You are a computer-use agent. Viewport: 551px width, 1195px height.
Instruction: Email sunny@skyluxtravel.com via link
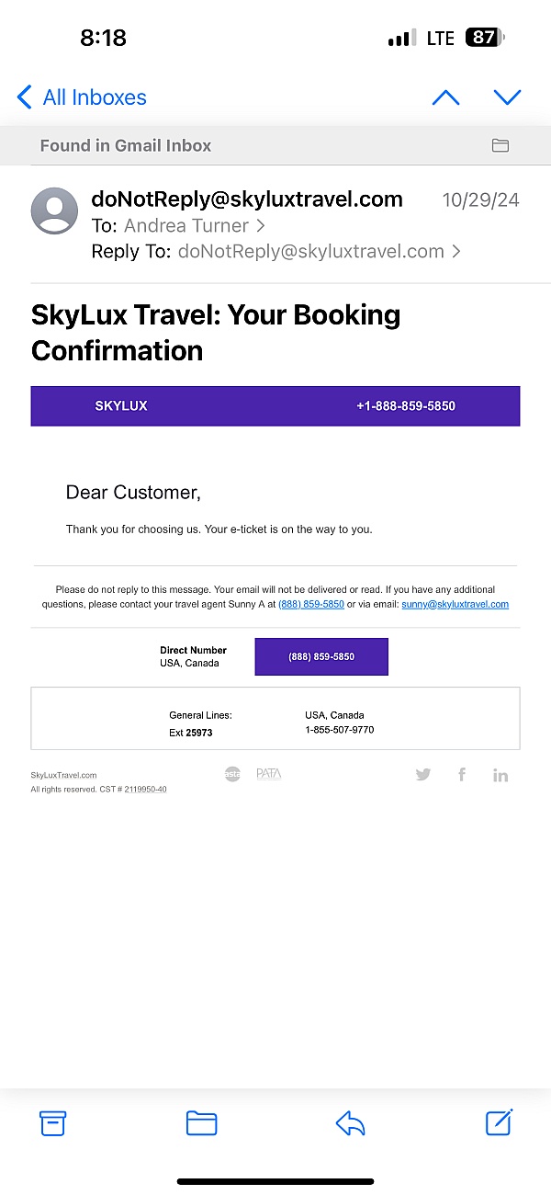(455, 604)
